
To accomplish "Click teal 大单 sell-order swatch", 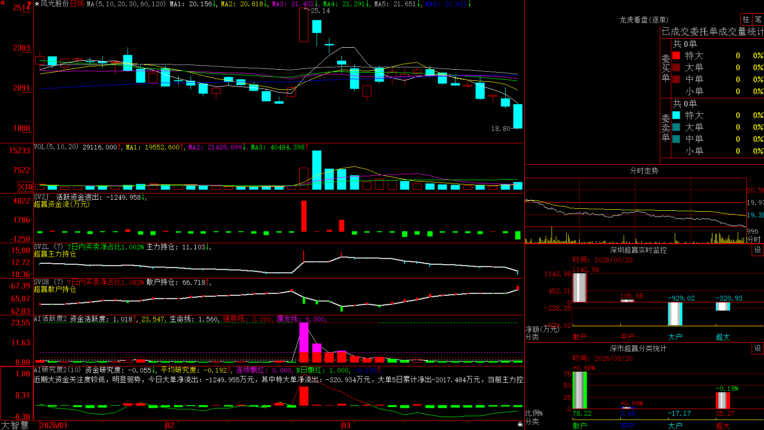I will (676, 127).
